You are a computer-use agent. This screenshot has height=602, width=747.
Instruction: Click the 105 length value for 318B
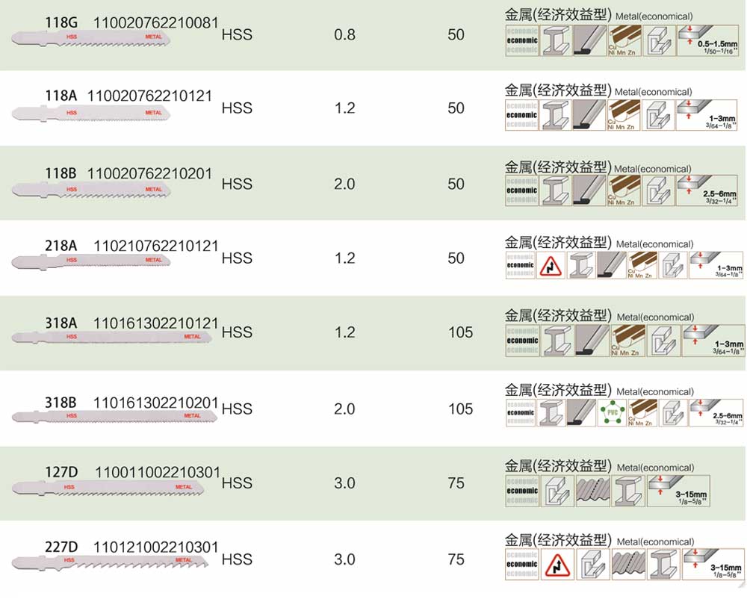coord(461,409)
